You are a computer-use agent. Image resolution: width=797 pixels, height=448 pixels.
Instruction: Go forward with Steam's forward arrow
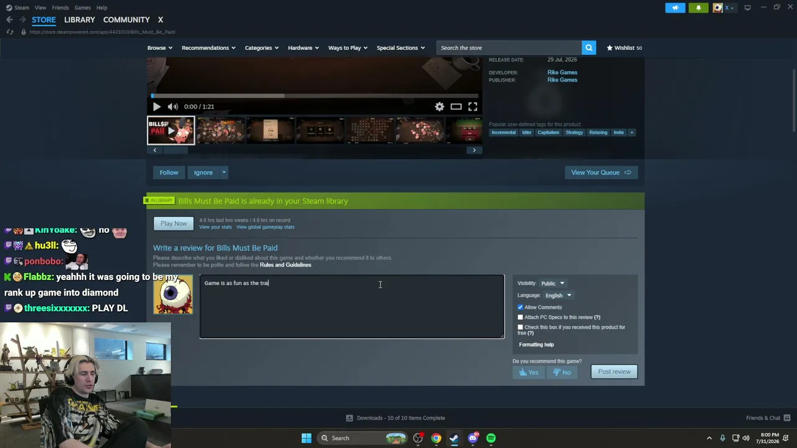(x=22, y=20)
